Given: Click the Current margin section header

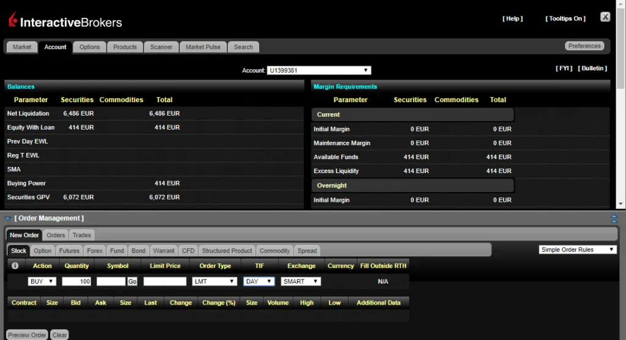Looking at the screenshot, I should tap(413, 115).
